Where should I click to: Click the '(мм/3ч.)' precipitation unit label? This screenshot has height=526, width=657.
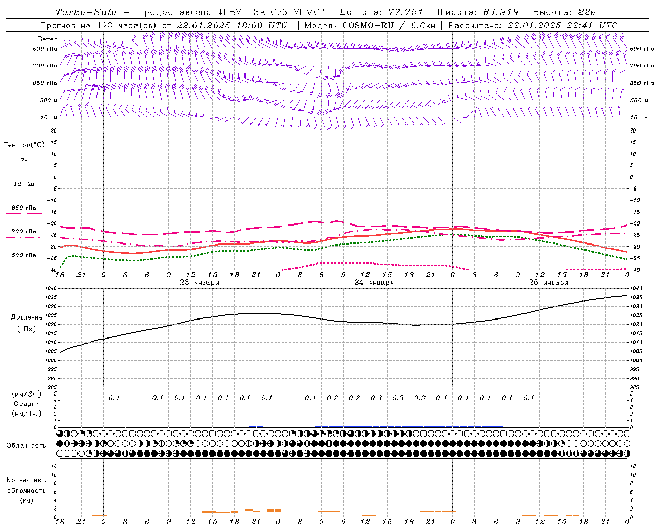tap(27, 394)
